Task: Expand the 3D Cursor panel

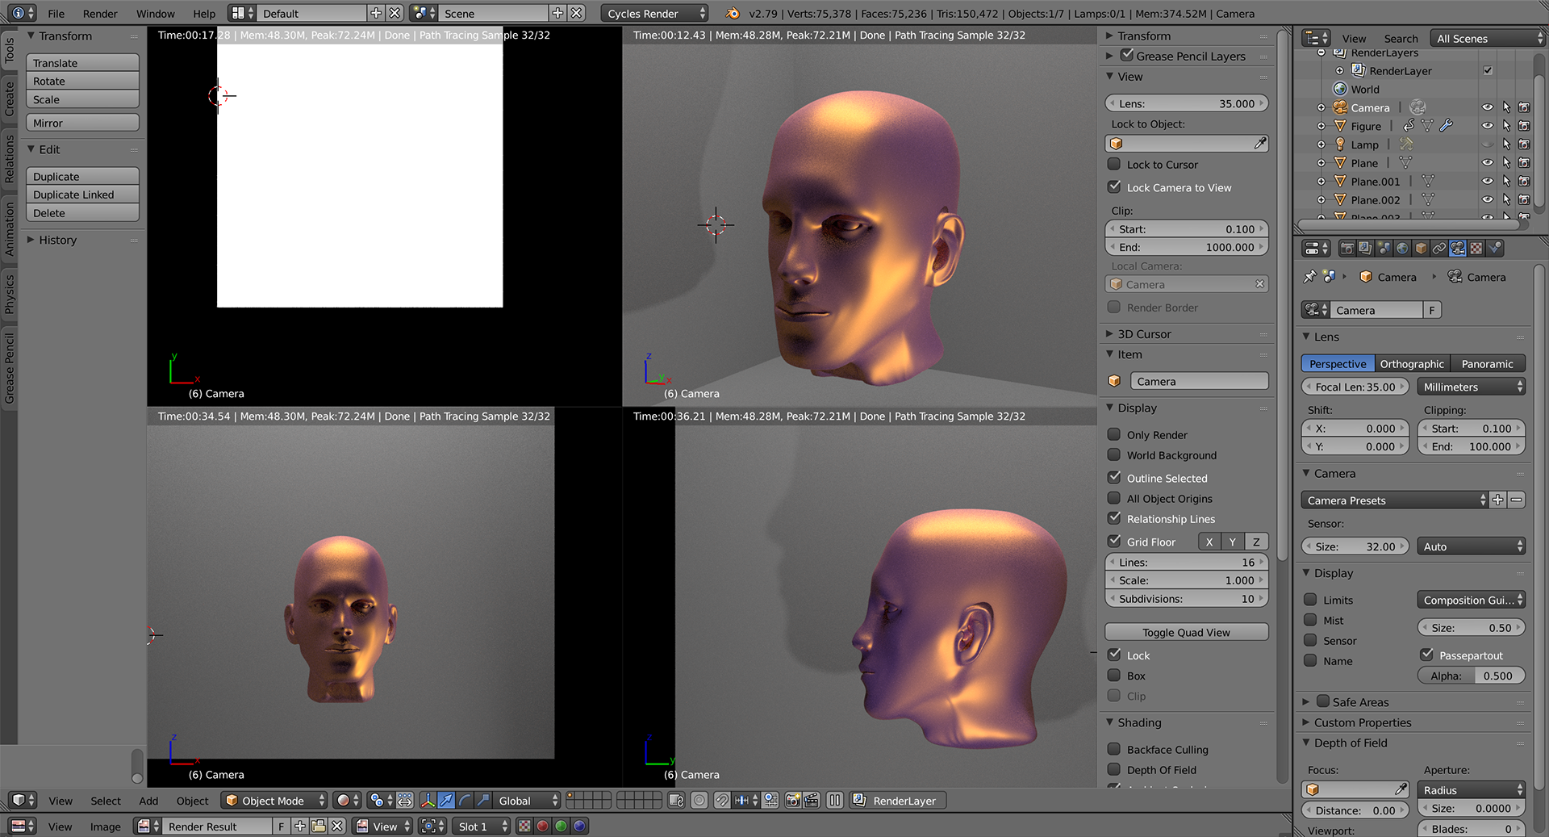Action: pyautogui.click(x=1143, y=334)
